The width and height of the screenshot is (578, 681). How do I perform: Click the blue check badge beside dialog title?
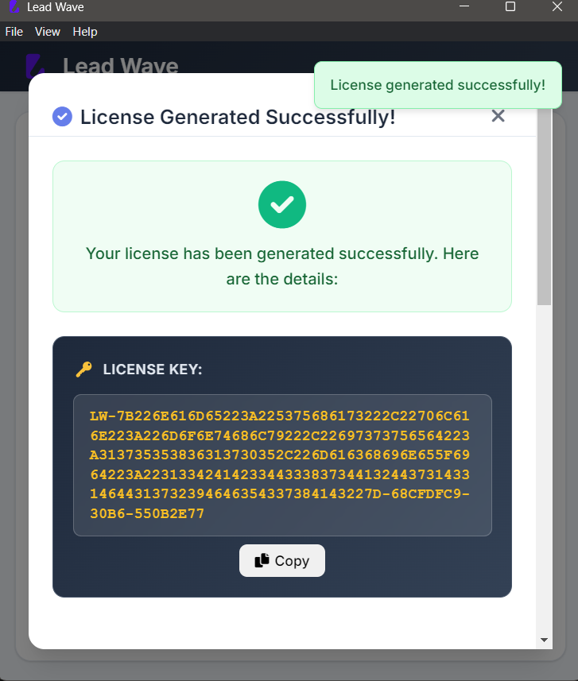tap(62, 117)
